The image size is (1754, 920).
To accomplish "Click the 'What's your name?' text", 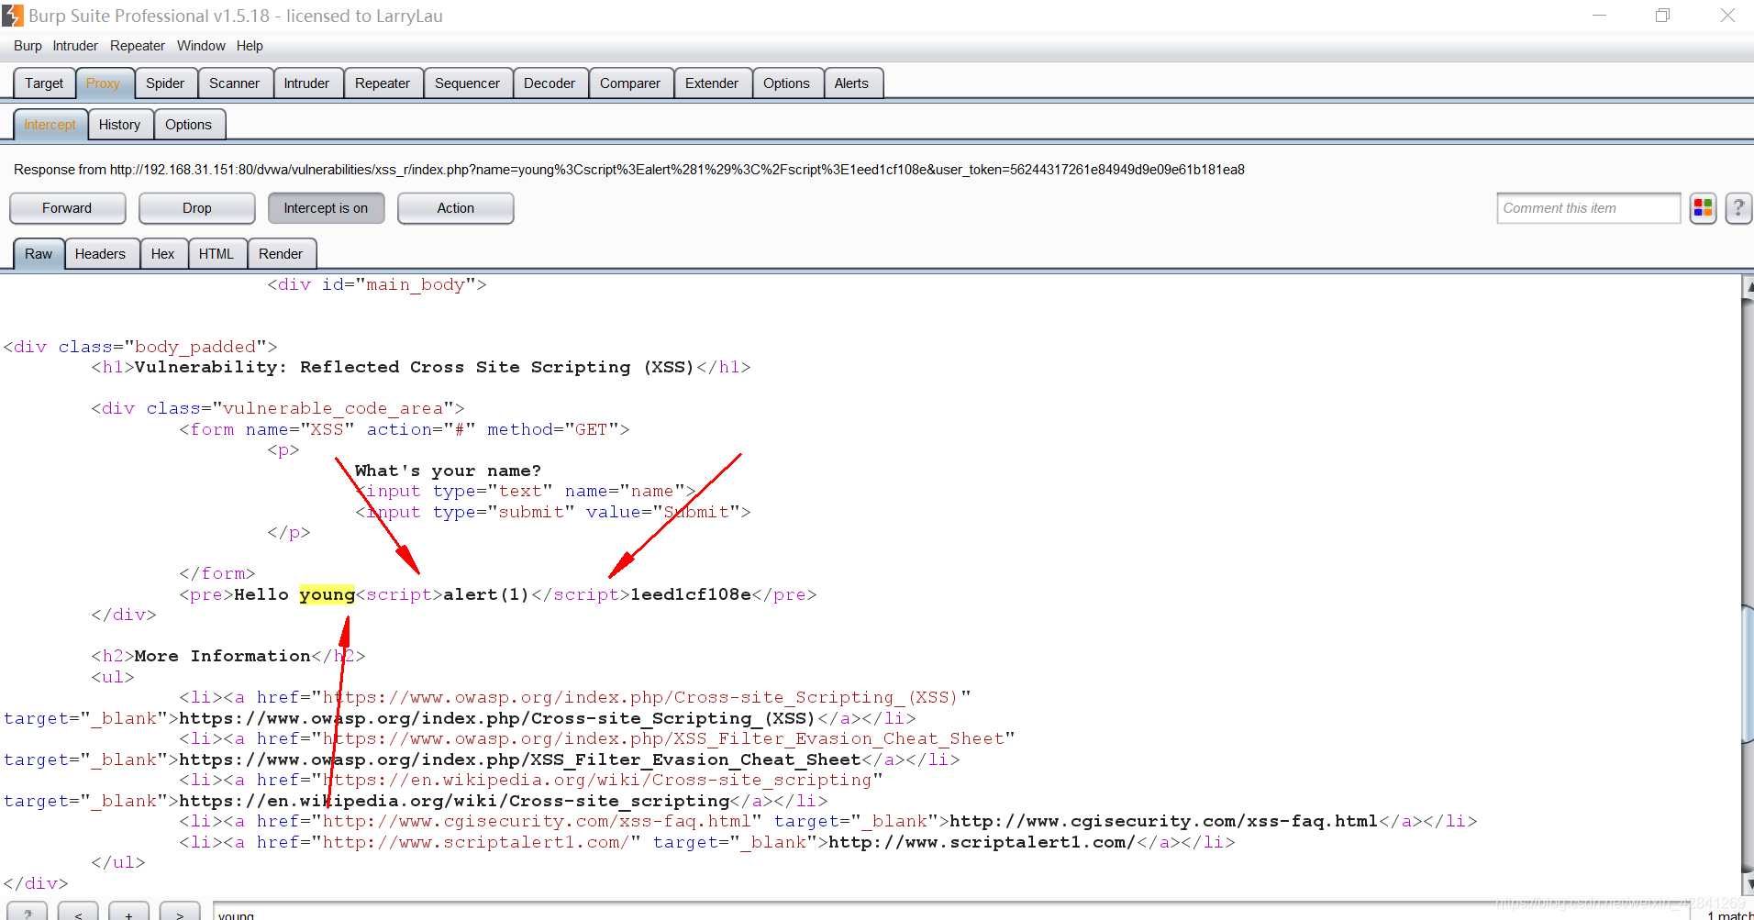I will tap(448, 471).
